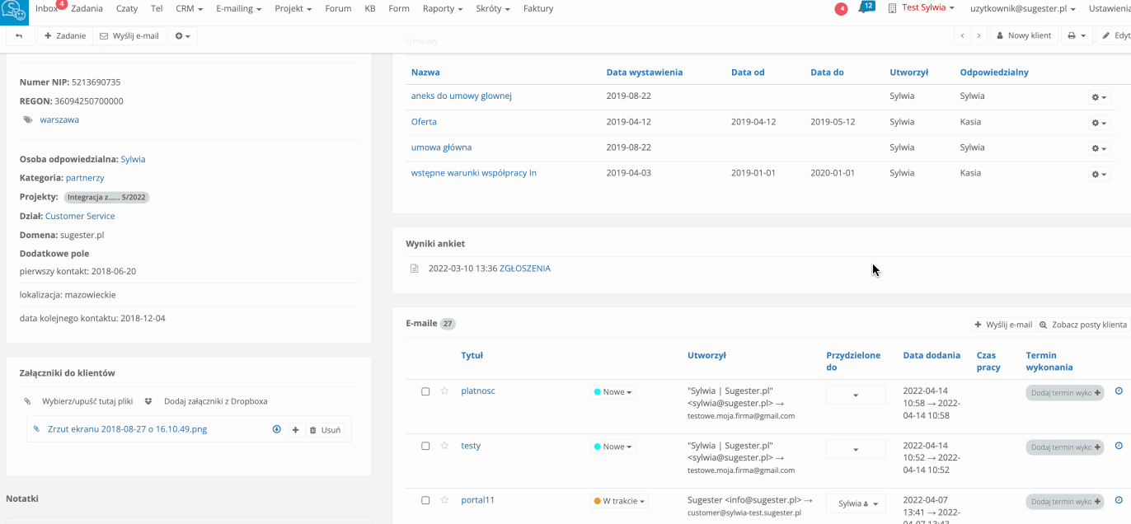This screenshot has height=524, width=1131.
Task: Open the print options dropdown
Action: coord(1076,36)
